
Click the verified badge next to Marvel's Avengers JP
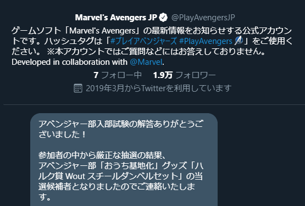pos(163,18)
